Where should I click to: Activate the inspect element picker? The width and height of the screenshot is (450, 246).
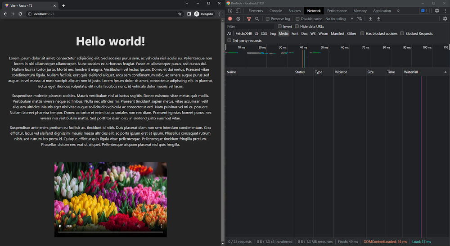[230, 11]
